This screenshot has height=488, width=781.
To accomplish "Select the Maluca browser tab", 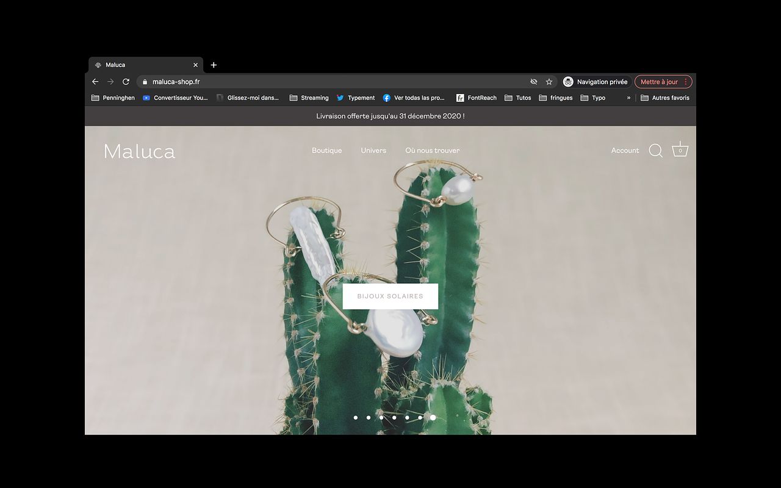I will [146, 65].
